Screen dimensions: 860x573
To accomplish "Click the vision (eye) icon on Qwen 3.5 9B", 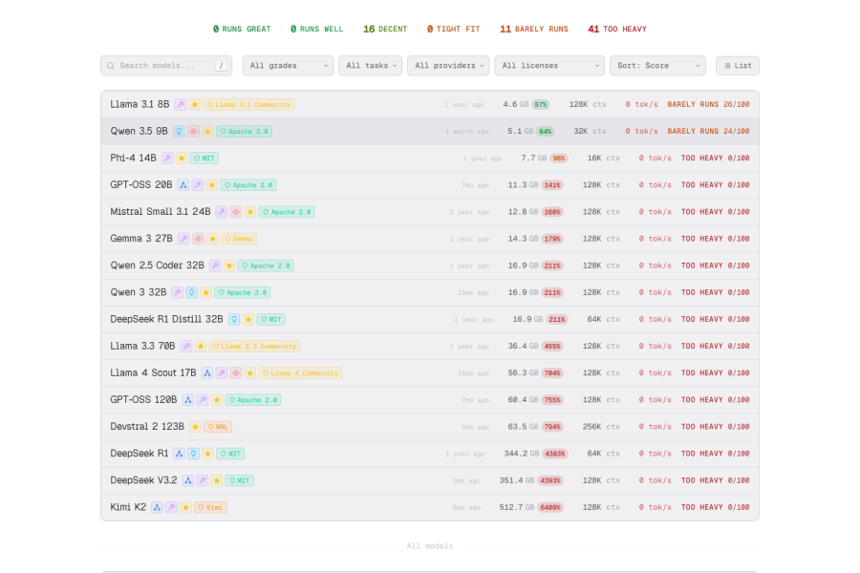I will coord(193,131).
